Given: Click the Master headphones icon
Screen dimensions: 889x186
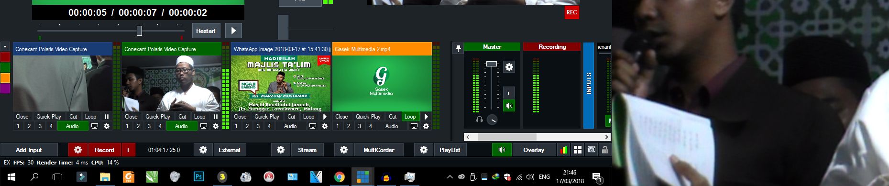Looking at the screenshot, I should coord(479,120).
